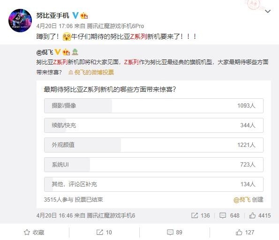Image resolution: width=279 pixels, height=240 pixels.
Task: Select the 外观颜值 poll option
Action: pyautogui.click(x=154, y=145)
